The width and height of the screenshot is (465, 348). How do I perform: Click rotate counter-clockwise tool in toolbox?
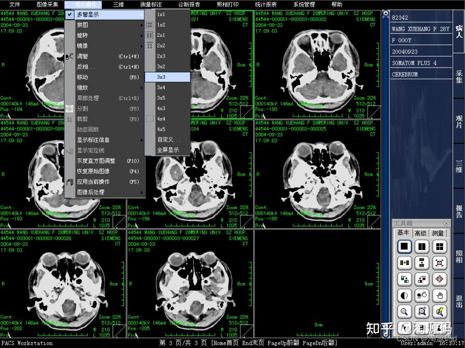(x=422, y=279)
